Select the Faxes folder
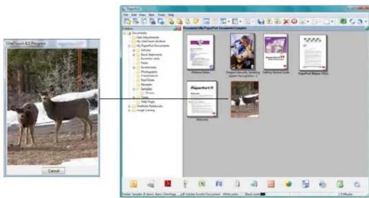 coord(145,63)
